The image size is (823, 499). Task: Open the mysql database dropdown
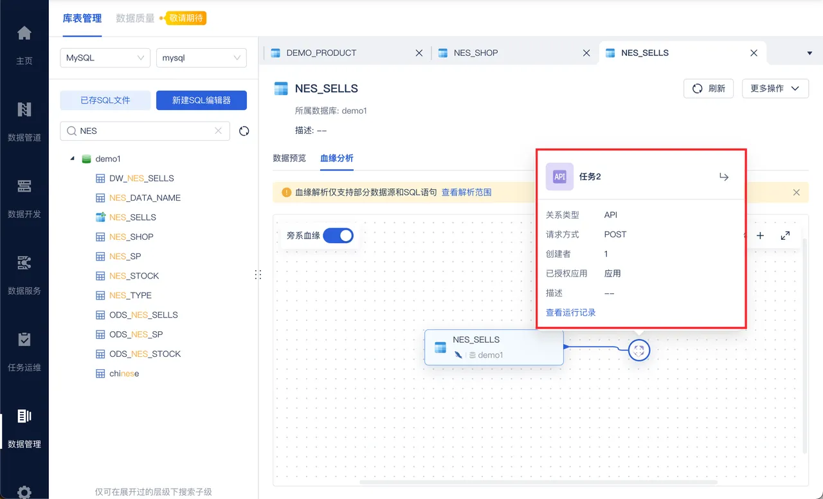tap(201, 58)
